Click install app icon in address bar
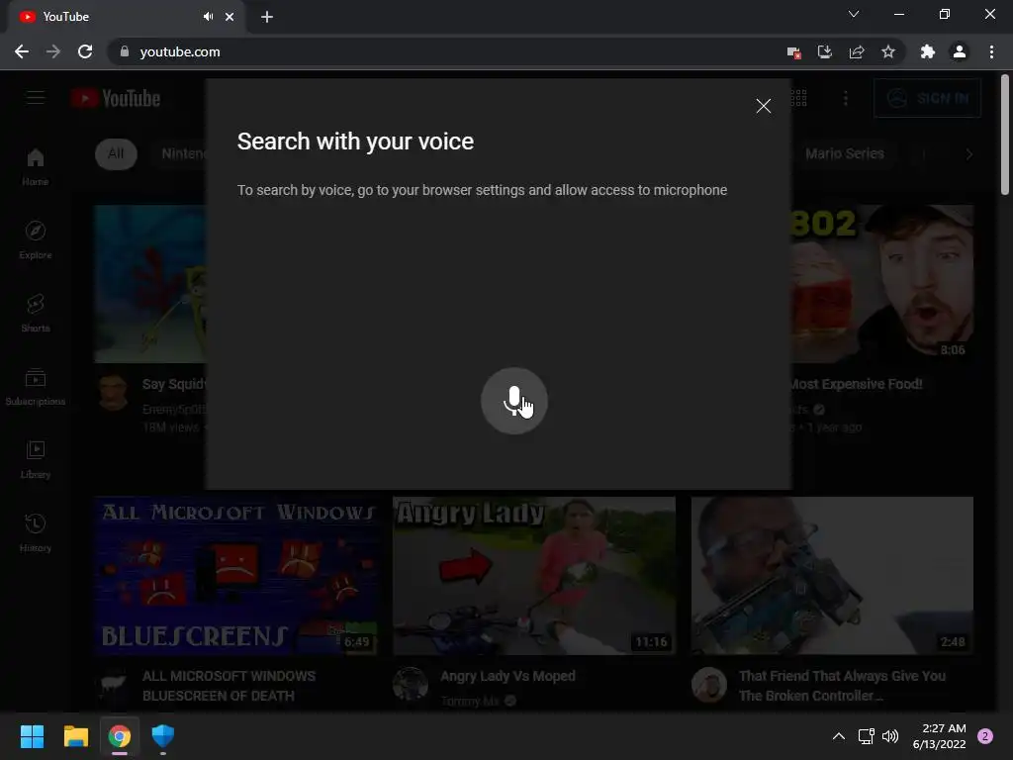The width and height of the screenshot is (1013, 760). pos(825,51)
